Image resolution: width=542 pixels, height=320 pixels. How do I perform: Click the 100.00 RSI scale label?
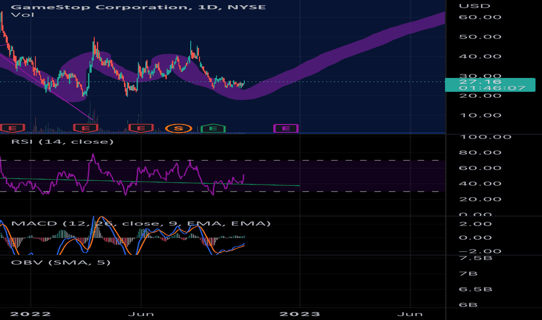485,137
